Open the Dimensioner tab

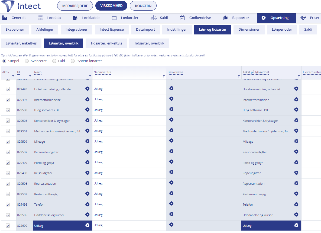[x=249, y=30]
